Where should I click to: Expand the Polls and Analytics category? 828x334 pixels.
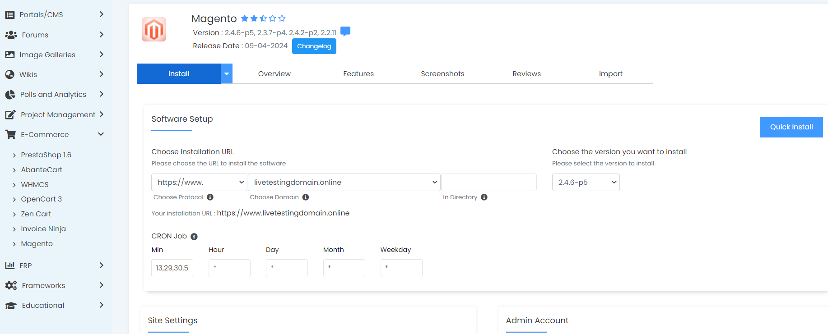pyautogui.click(x=102, y=94)
